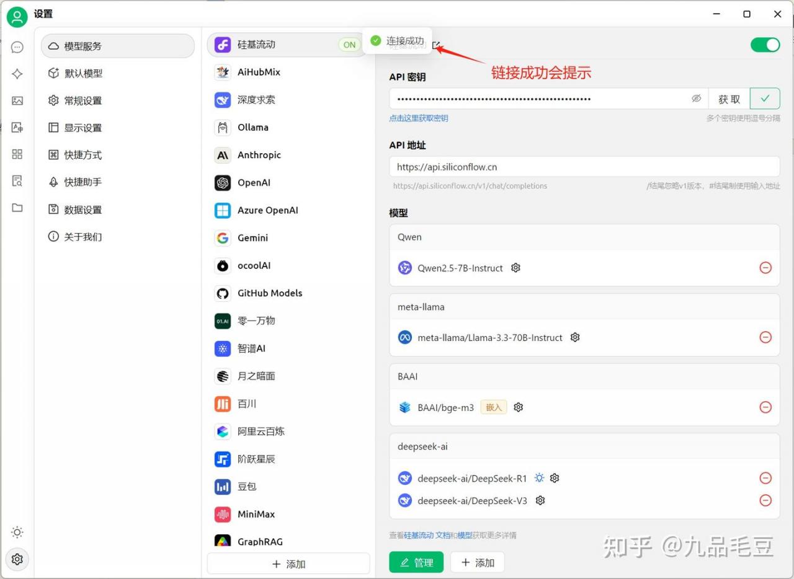
Task: Select the 硅基流动 provider
Action: pyautogui.click(x=287, y=45)
